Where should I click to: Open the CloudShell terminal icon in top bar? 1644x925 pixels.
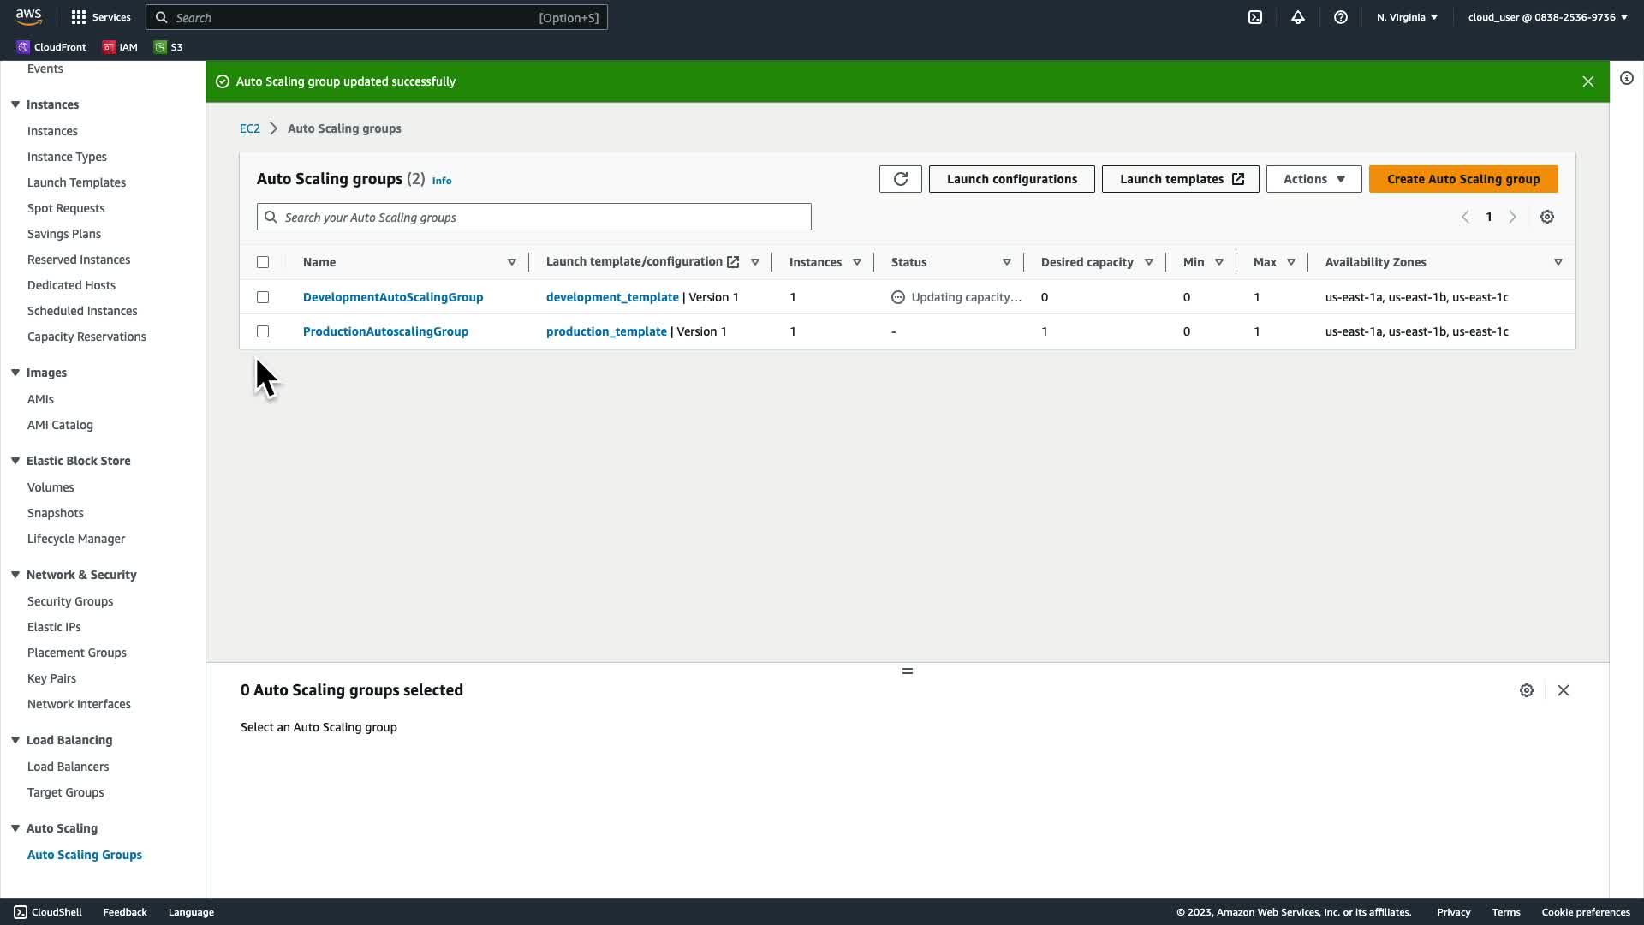pos(1255,17)
